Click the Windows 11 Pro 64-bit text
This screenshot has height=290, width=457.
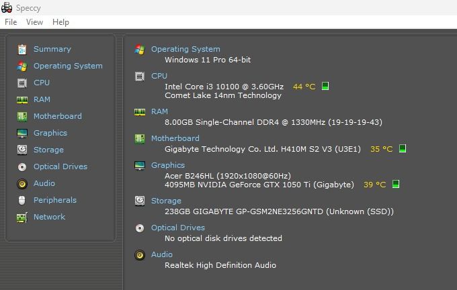208,60
